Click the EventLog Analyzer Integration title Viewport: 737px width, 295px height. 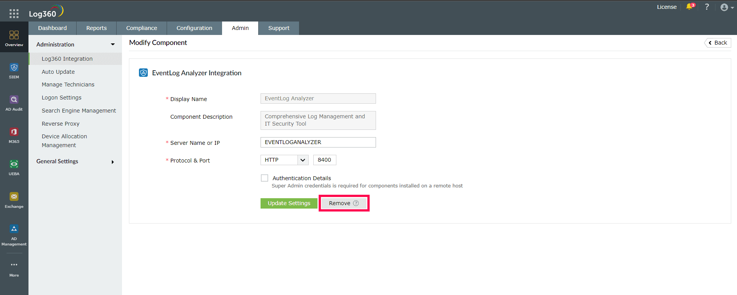click(x=197, y=73)
